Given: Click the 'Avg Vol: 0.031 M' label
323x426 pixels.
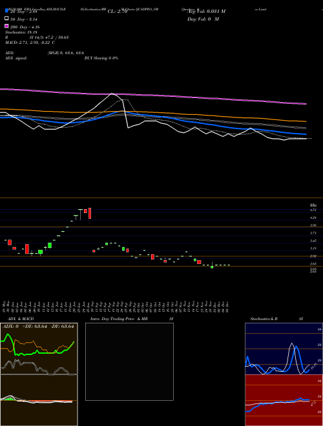Looking at the screenshot, I should tap(207, 12).
